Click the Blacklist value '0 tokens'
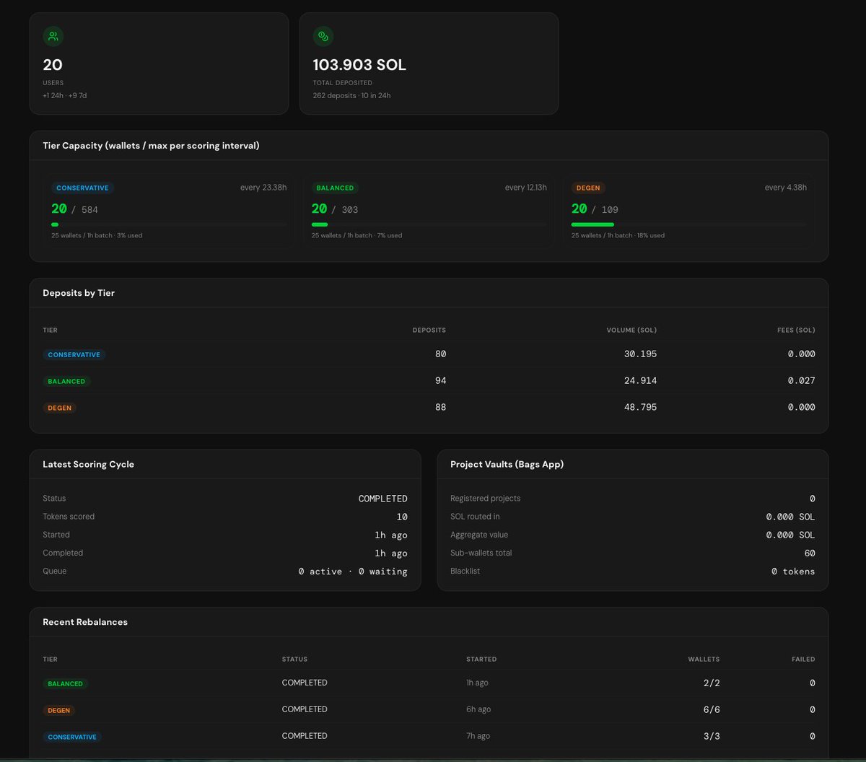Viewport: 866px width, 762px height. pyautogui.click(x=793, y=571)
